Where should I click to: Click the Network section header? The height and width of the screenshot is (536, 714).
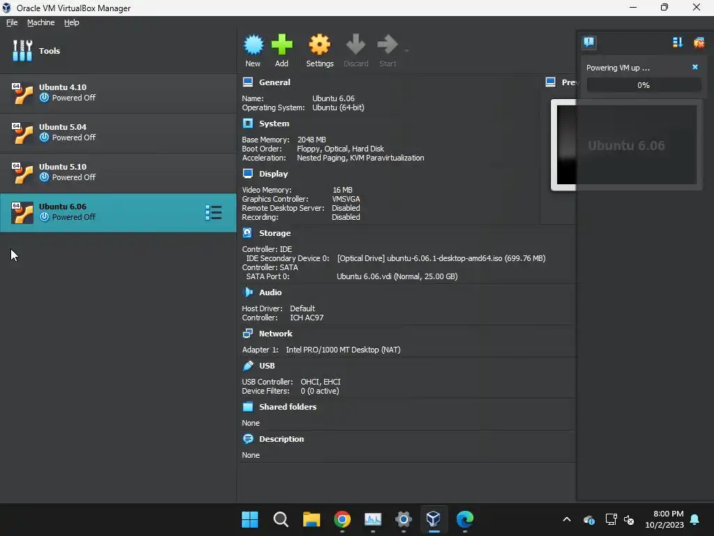[275, 334]
